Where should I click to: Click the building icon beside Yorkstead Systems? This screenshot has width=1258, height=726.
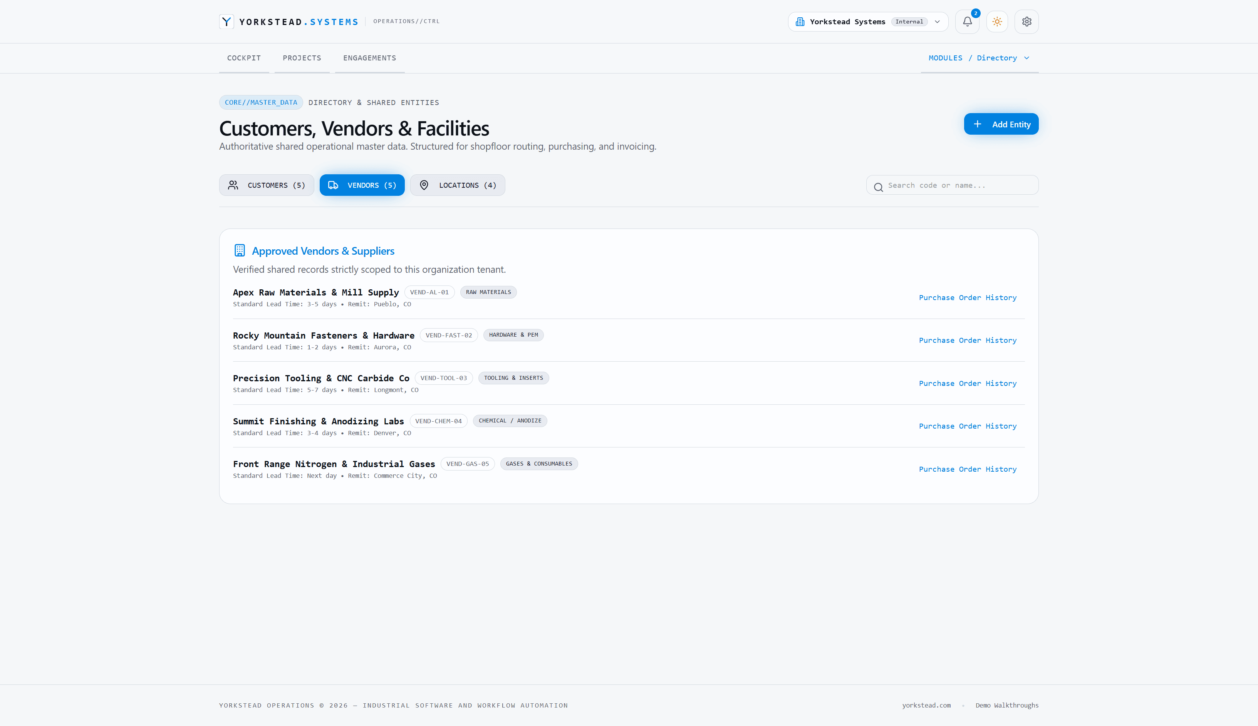(x=800, y=22)
